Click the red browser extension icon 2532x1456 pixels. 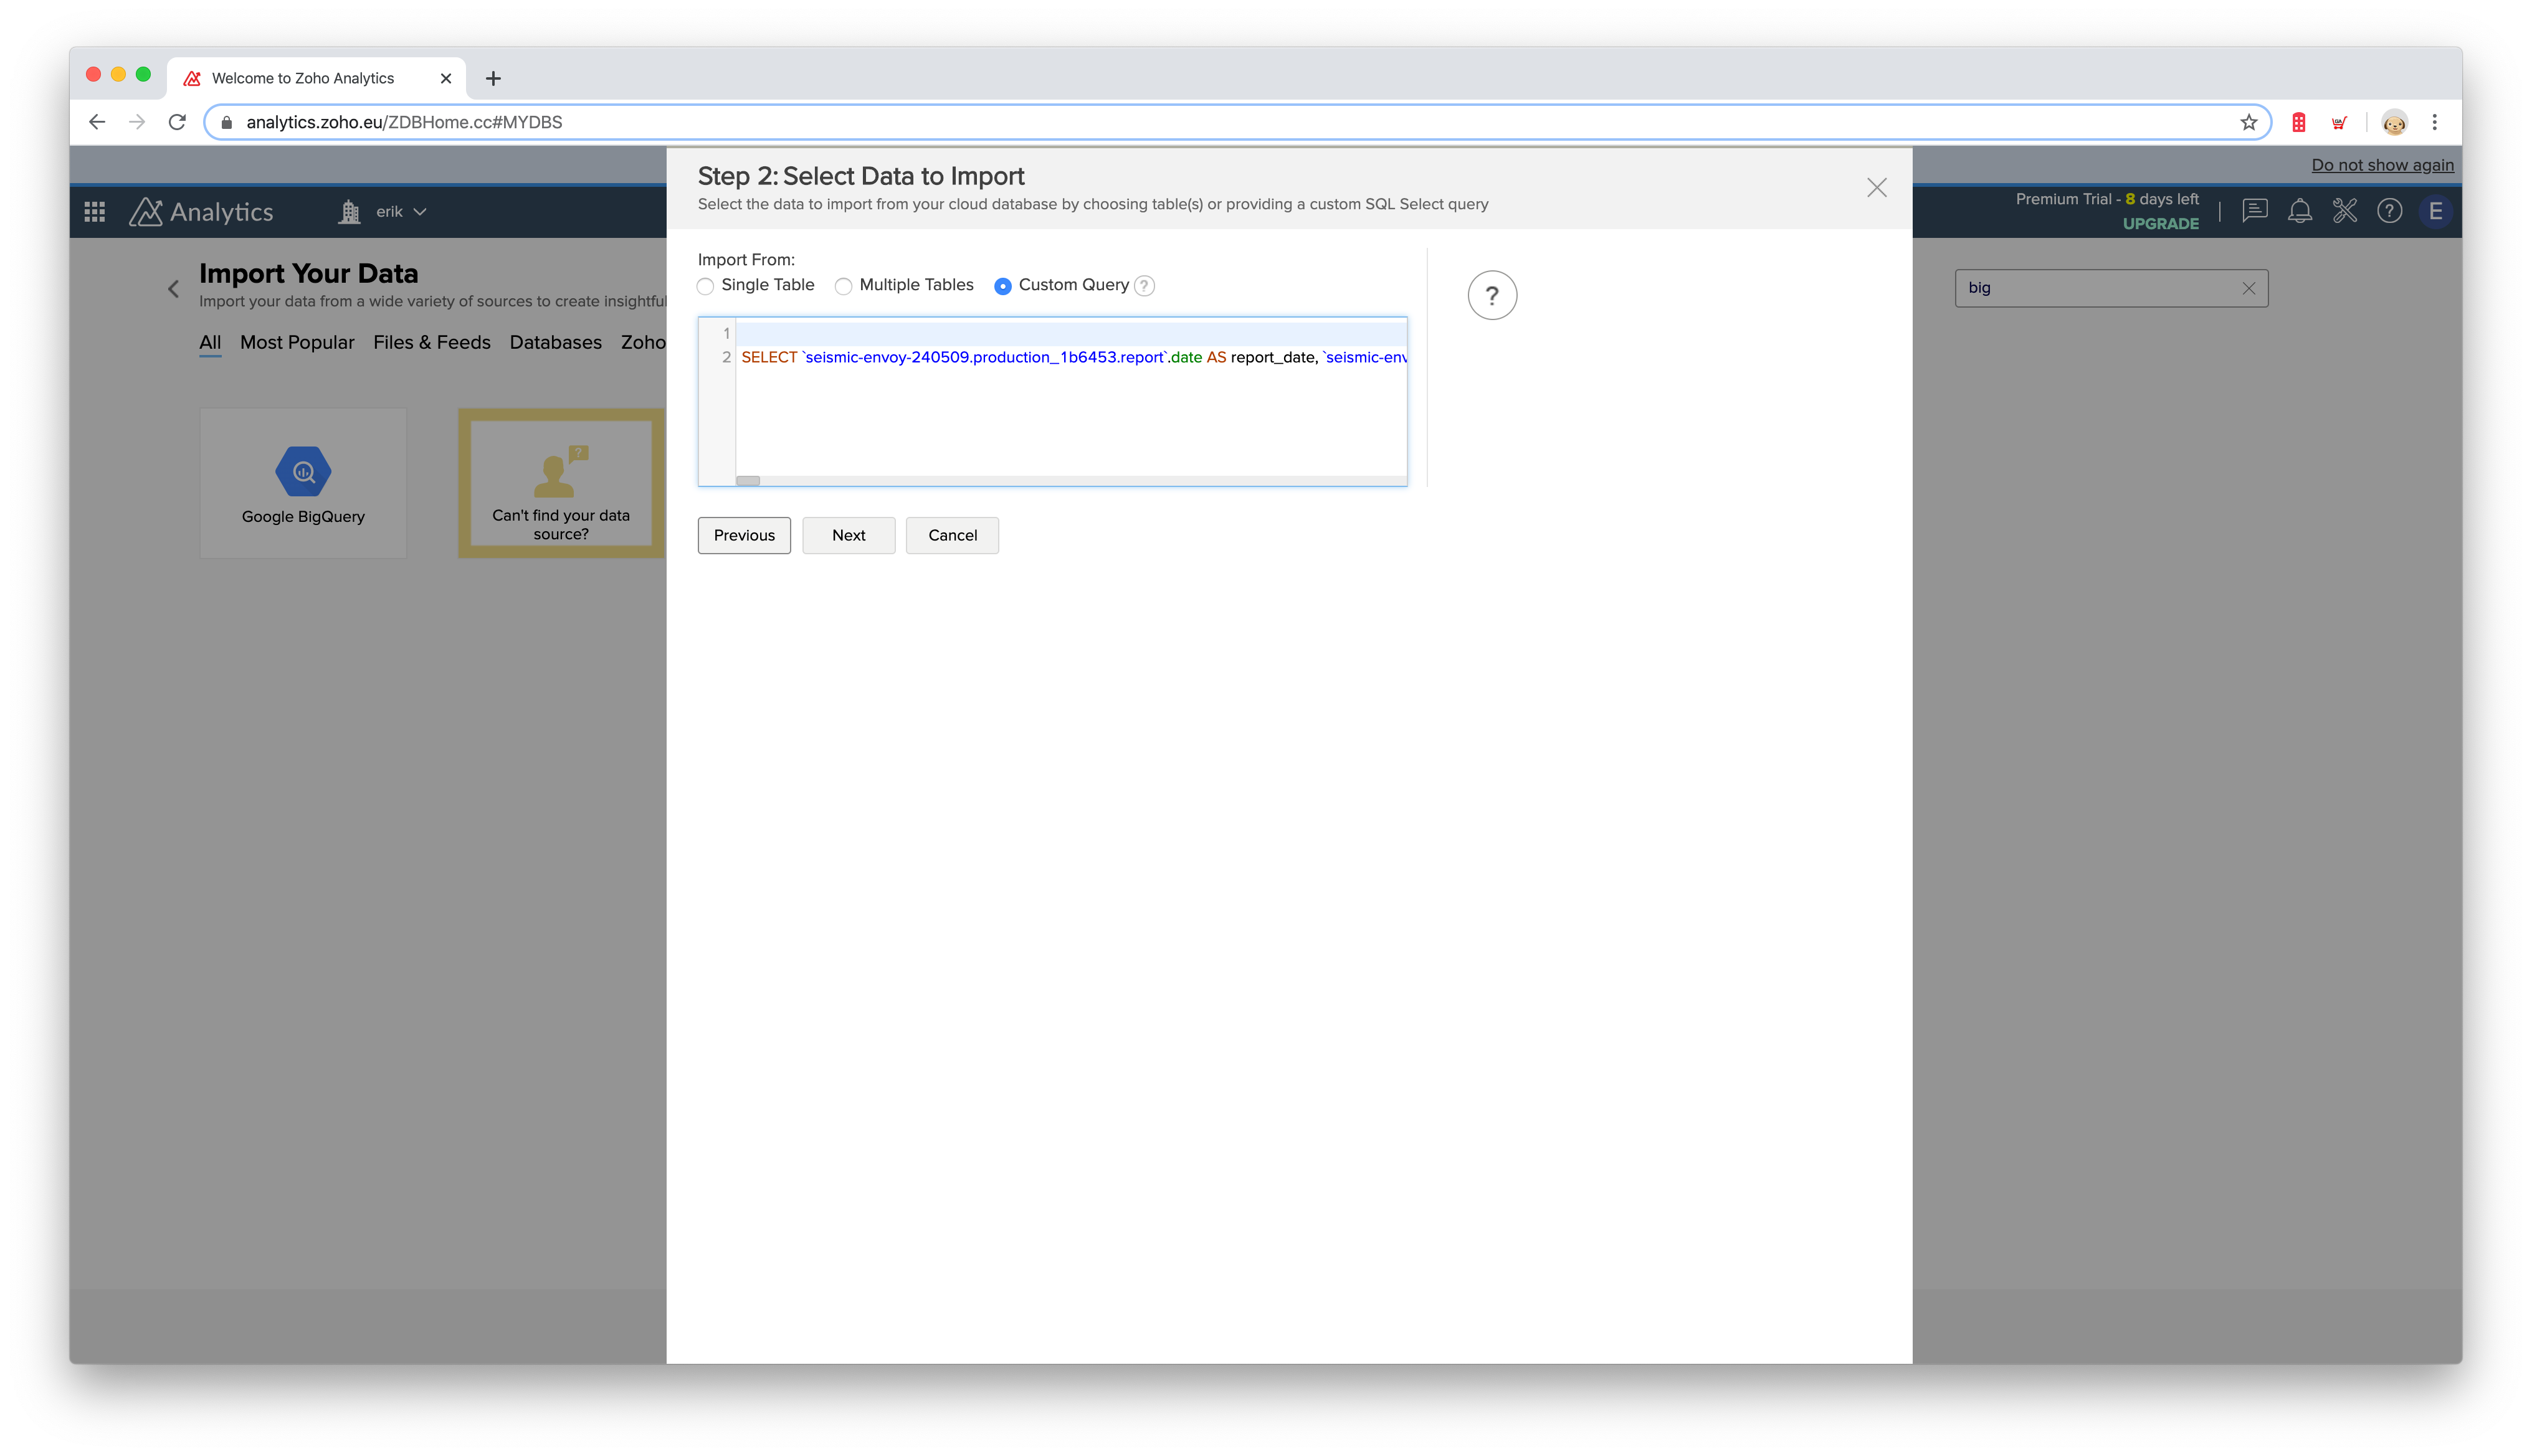tap(2299, 122)
